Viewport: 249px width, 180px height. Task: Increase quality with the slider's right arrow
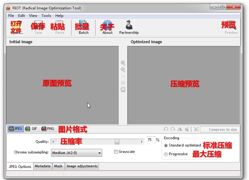point(142,142)
